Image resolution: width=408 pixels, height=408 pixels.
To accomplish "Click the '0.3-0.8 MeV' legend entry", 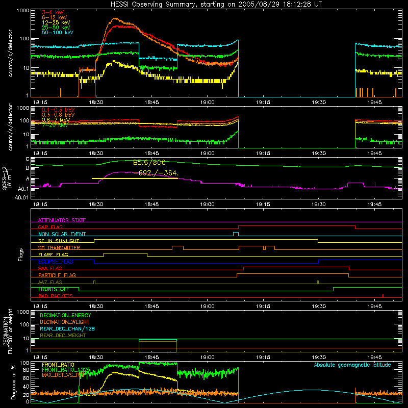I will 58,115.
